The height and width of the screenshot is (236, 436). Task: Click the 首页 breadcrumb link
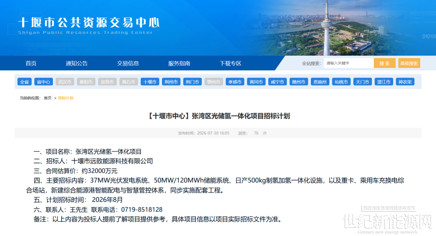(48, 98)
